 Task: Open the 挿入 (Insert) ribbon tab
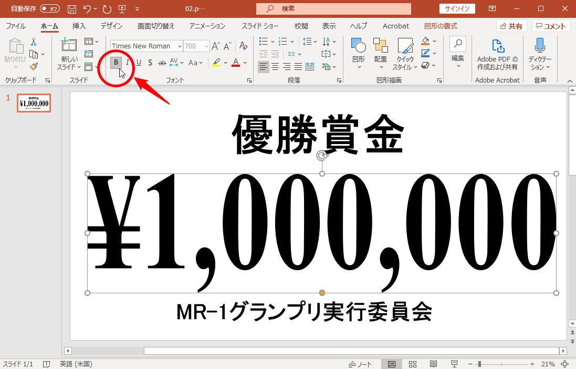tap(79, 26)
